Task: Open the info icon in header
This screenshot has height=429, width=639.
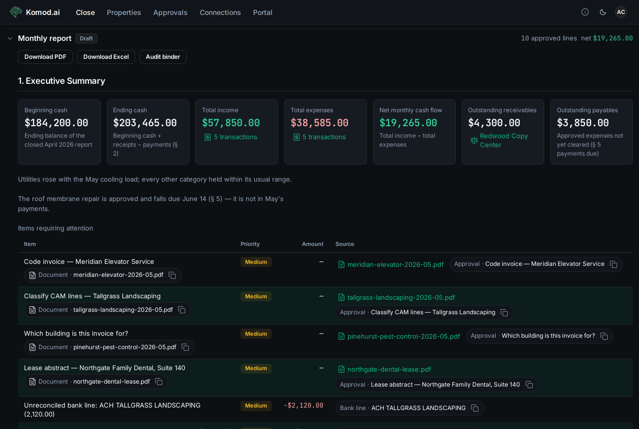Action: 585,12
